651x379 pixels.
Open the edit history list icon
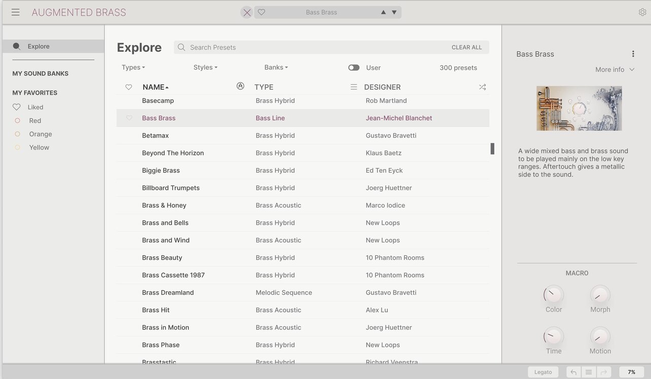[589, 372]
